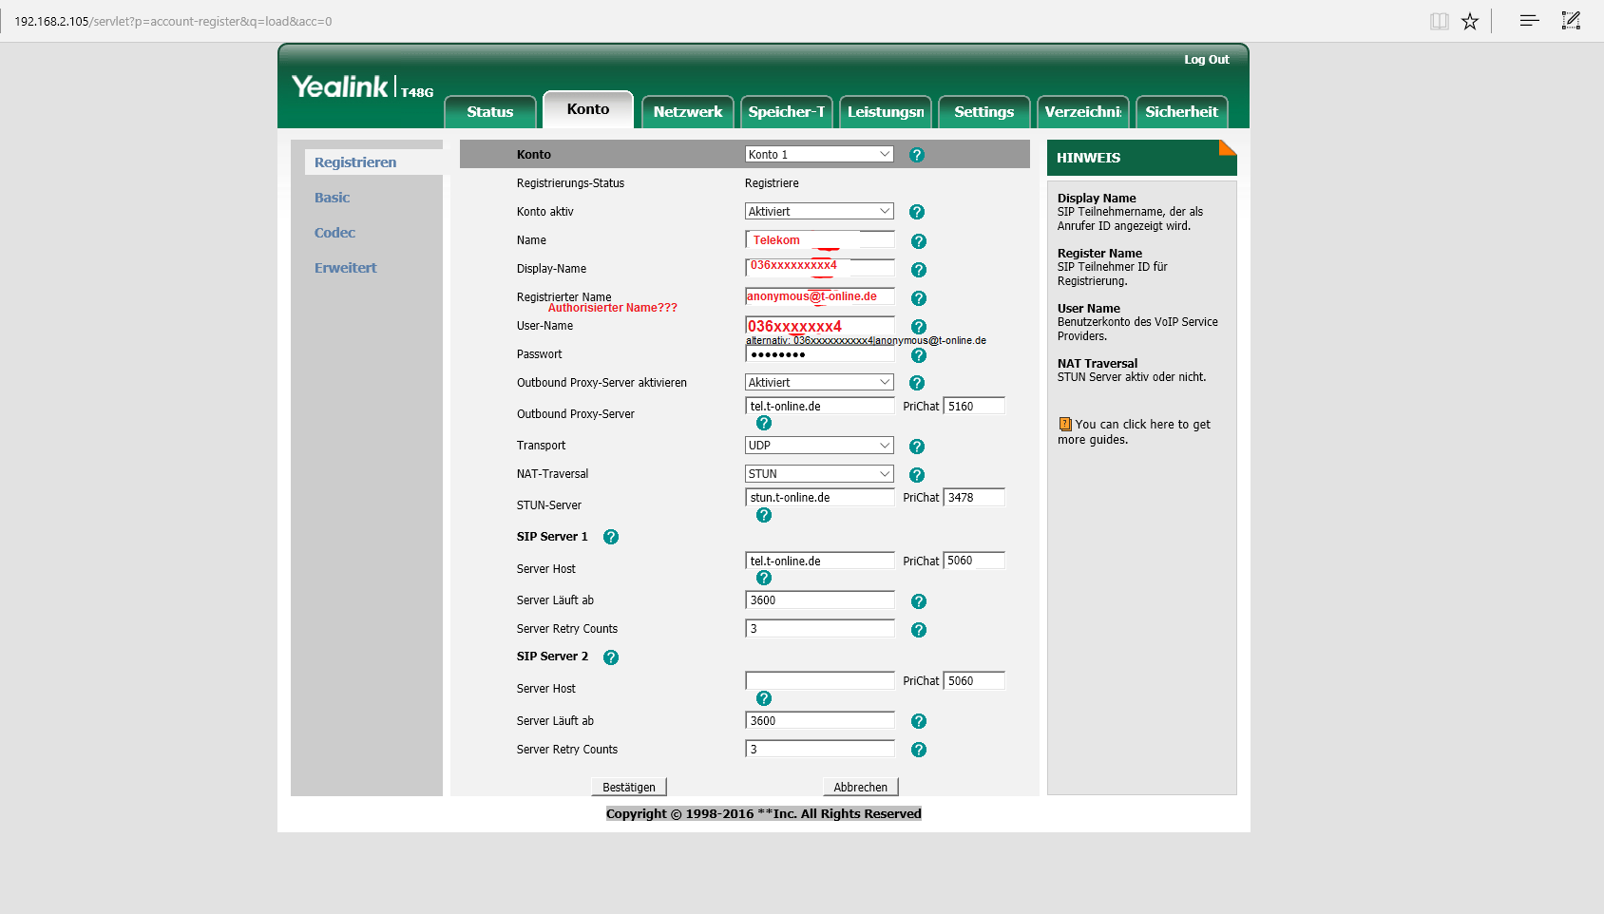This screenshot has height=914, width=1604.
Task: Click help icon for SIP Server 1 Retry Counts
Action: 919,630
